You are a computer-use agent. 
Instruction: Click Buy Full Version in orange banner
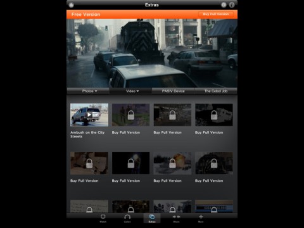click(x=216, y=14)
